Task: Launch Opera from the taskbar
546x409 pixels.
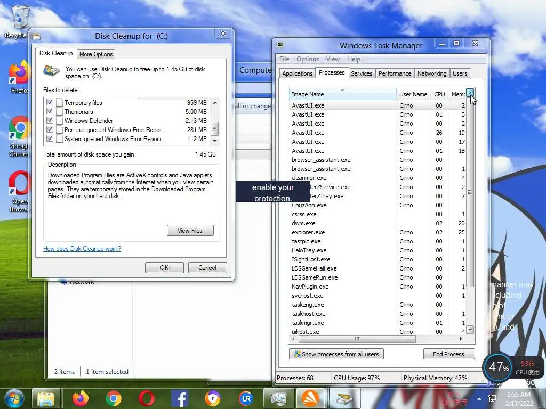Action: tap(147, 398)
